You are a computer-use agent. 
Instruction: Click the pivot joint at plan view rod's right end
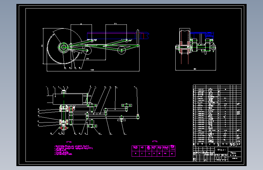pyautogui.click(x=138, y=117)
